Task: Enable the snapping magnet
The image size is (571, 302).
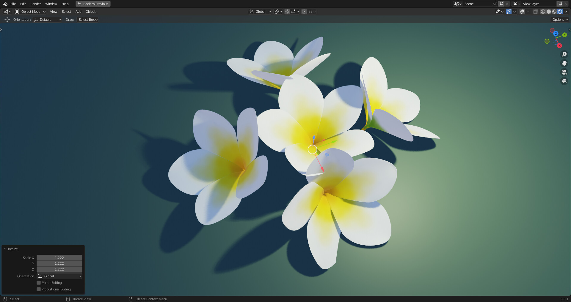Action: [287, 12]
